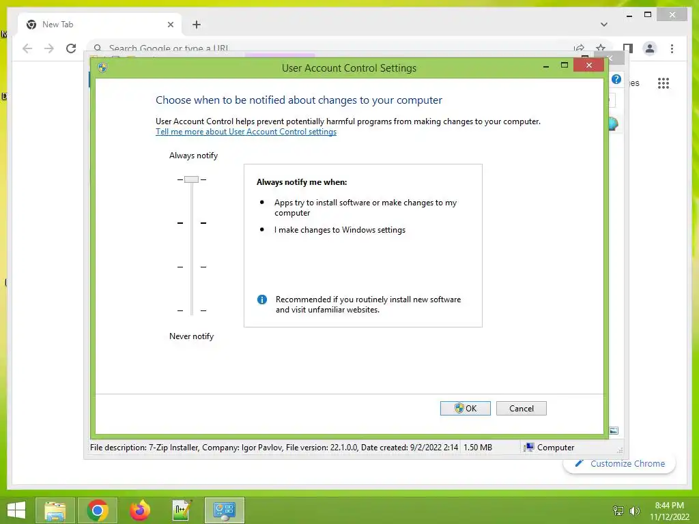The image size is (699, 524).
Task: Open the Chrome tab search chevron
Action: (x=603, y=25)
